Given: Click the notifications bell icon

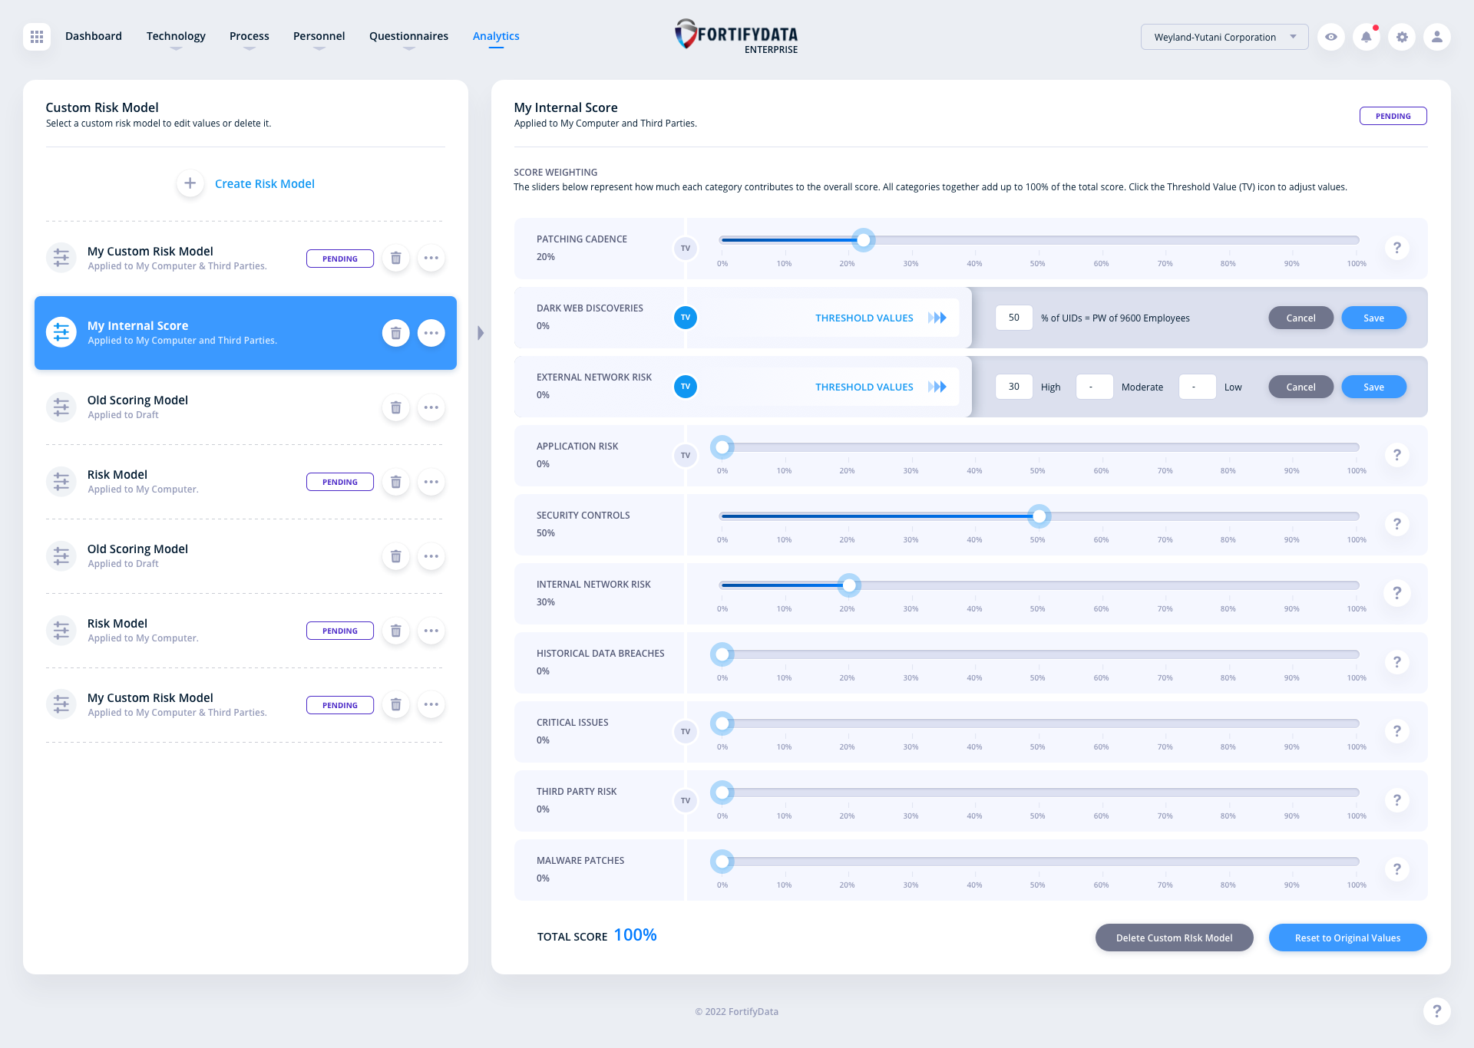Looking at the screenshot, I should [x=1367, y=36].
